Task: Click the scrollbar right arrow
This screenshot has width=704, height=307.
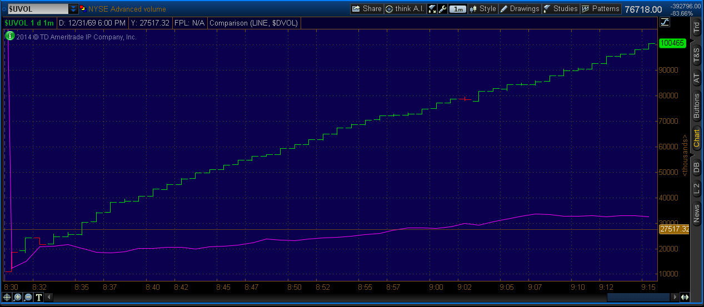Action: (x=675, y=297)
